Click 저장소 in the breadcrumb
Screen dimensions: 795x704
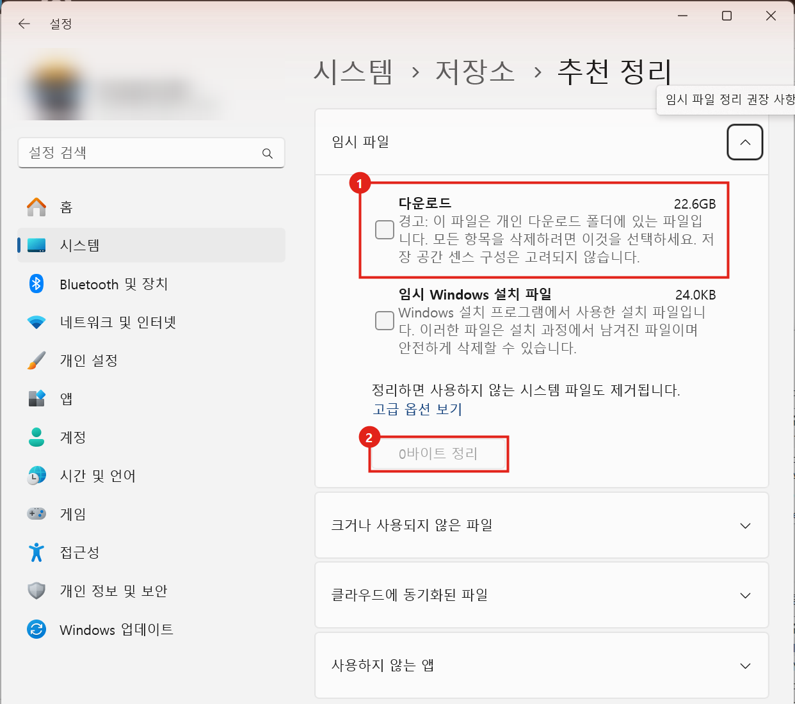(x=475, y=71)
